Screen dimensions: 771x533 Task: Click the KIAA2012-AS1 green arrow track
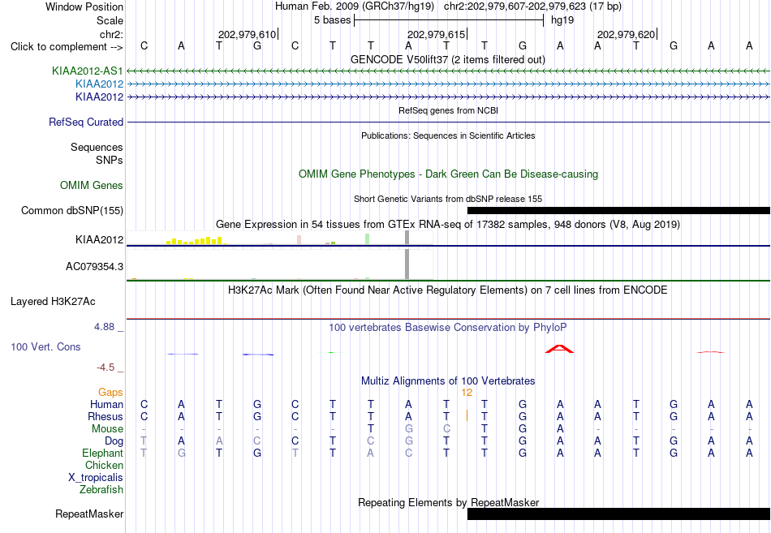click(x=449, y=71)
